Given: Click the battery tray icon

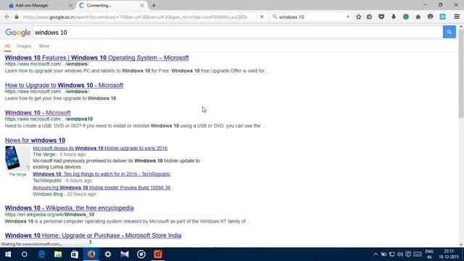Looking at the screenshot, I should (x=384, y=254).
